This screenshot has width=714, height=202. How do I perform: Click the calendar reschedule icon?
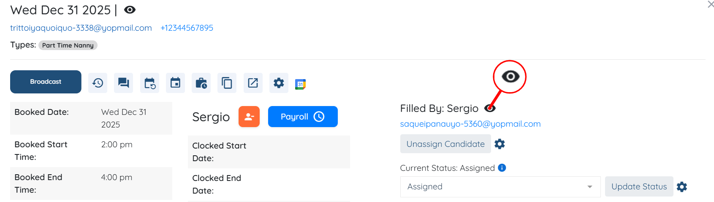149,83
